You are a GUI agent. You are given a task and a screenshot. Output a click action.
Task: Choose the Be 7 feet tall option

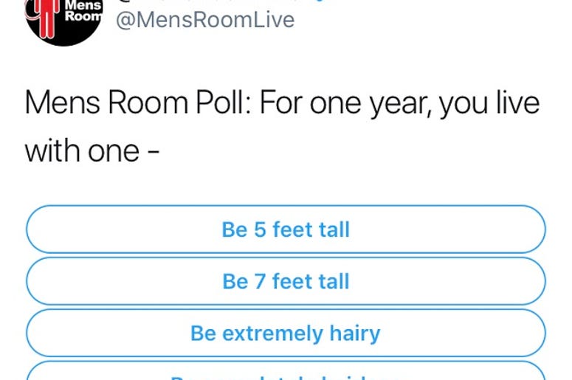(286, 281)
